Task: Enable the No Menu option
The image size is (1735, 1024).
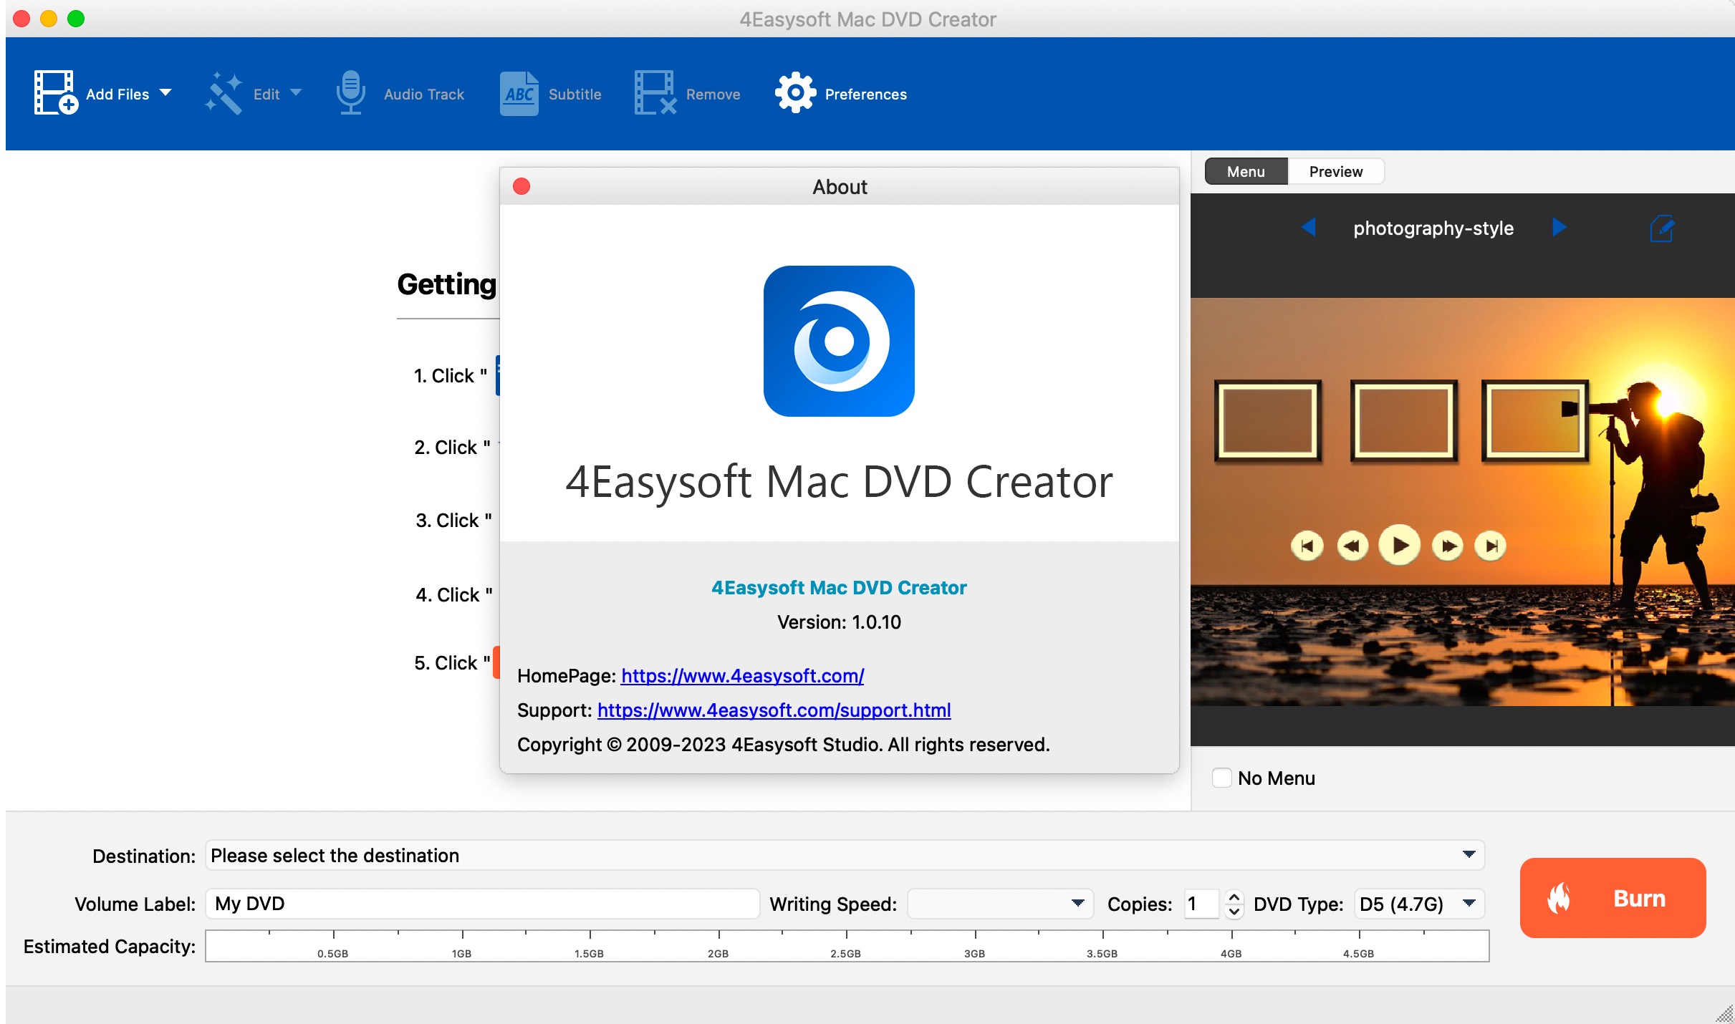Action: [x=1221, y=778]
